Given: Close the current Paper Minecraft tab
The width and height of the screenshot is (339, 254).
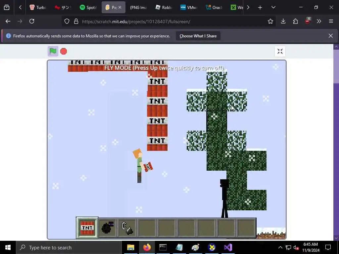Looking at the screenshot, I should coord(120,8).
